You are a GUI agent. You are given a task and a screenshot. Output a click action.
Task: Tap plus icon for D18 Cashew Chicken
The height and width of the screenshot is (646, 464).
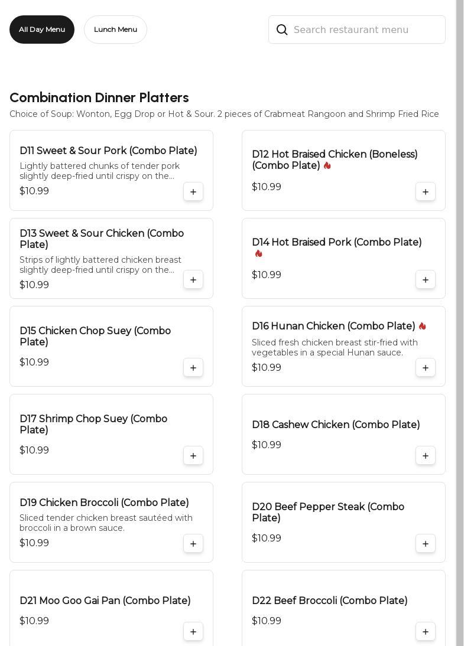426,456
